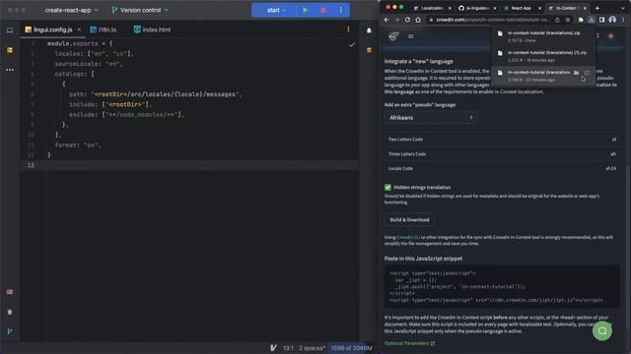The image size is (631, 354).
Task: Switch to i18n.ts editor tab
Action: [x=104, y=29]
